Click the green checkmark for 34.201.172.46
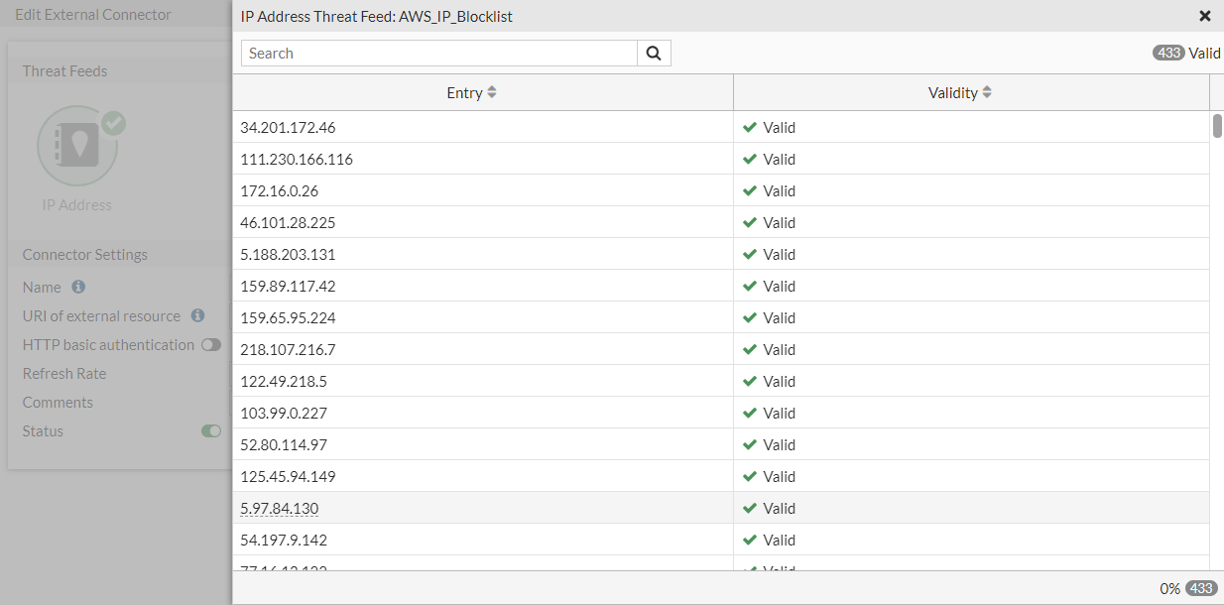The height and width of the screenshot is (605, 1224). point(750,128)
